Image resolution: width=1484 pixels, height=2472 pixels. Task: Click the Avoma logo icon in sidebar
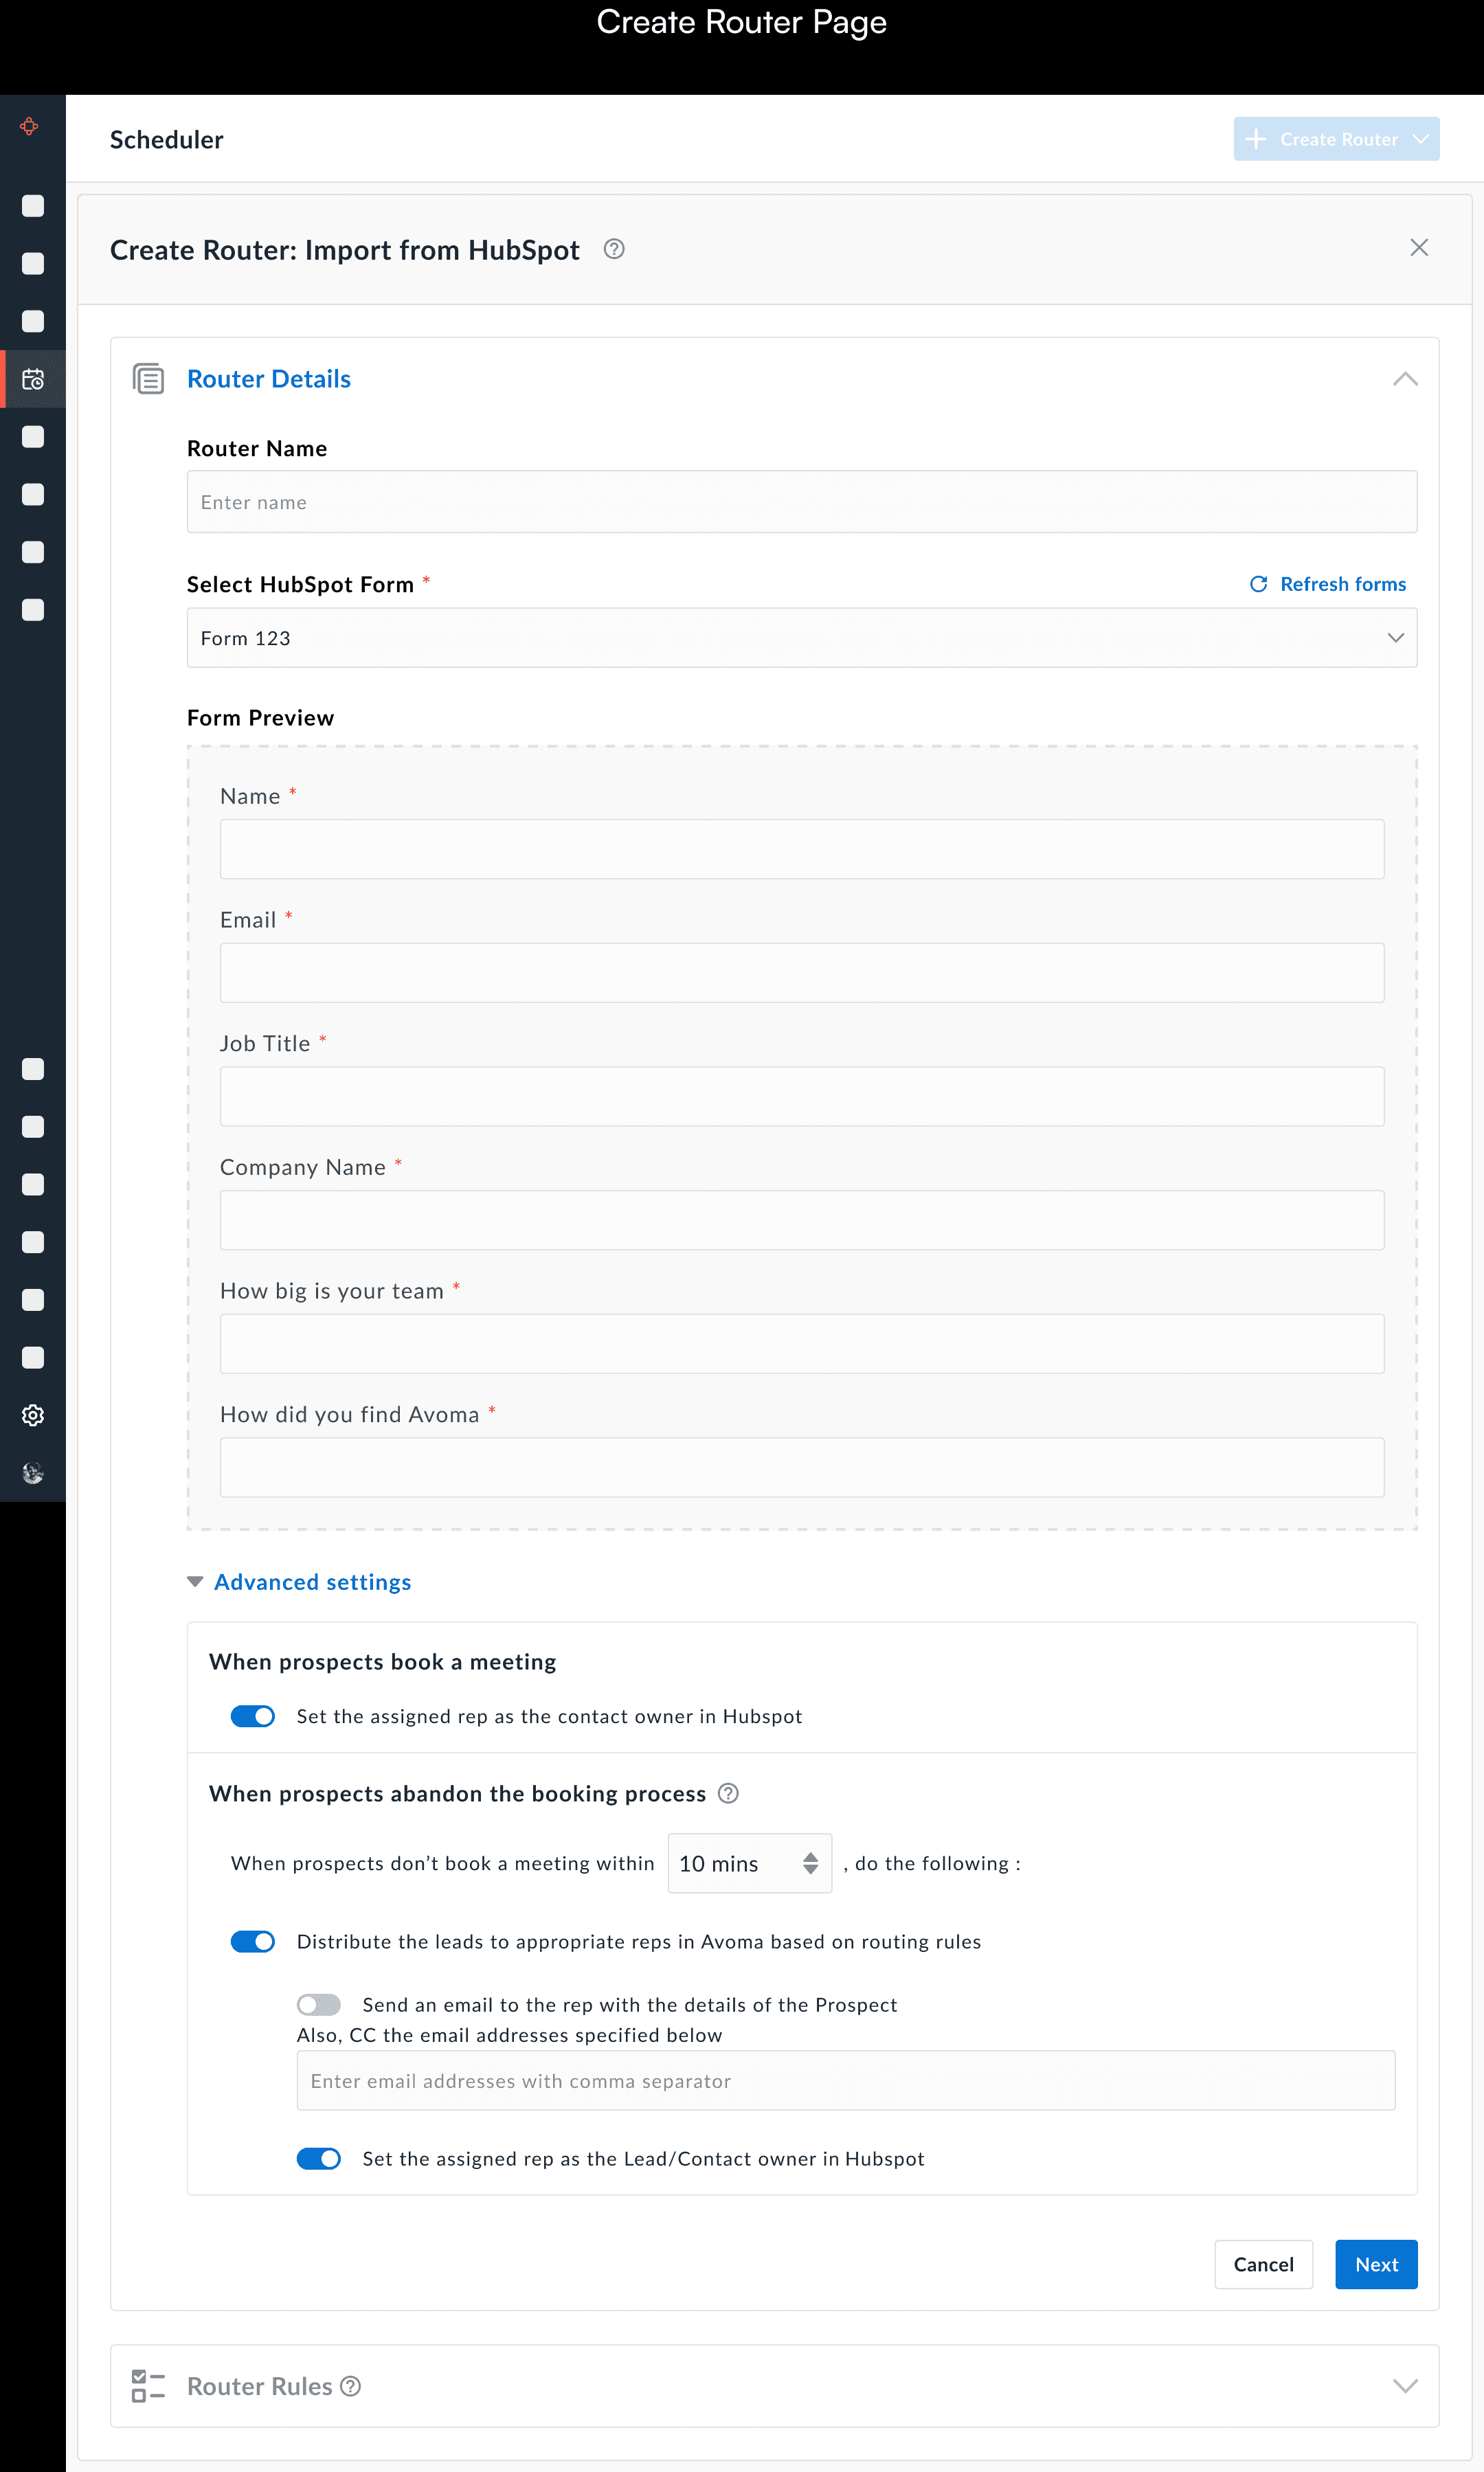[30, 127]
